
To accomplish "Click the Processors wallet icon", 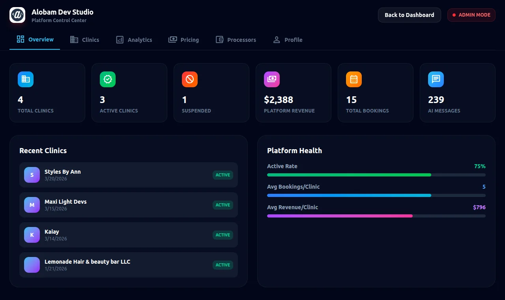I will click(x=220, y=39).
